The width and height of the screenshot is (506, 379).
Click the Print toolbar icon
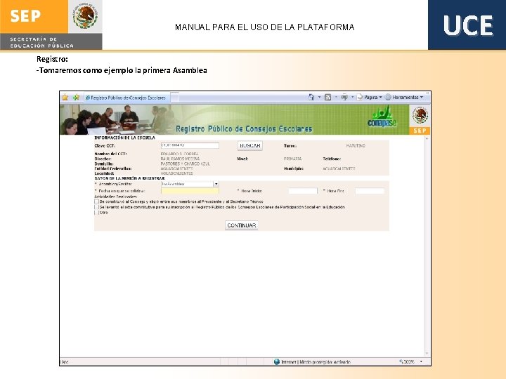point(344,97)
